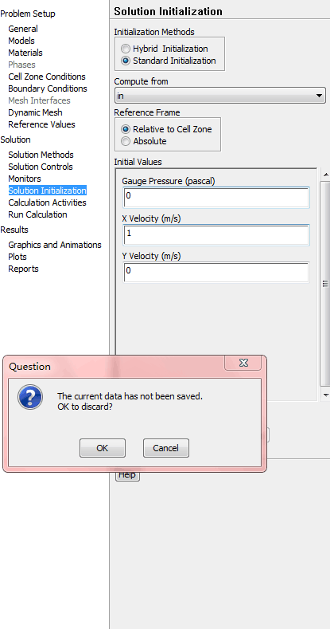Click the scroll-down arrow of Initial Values

[325, 395]
